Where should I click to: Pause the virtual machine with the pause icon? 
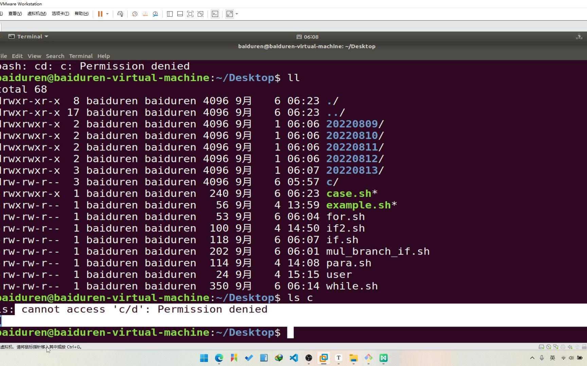point(100,14)
